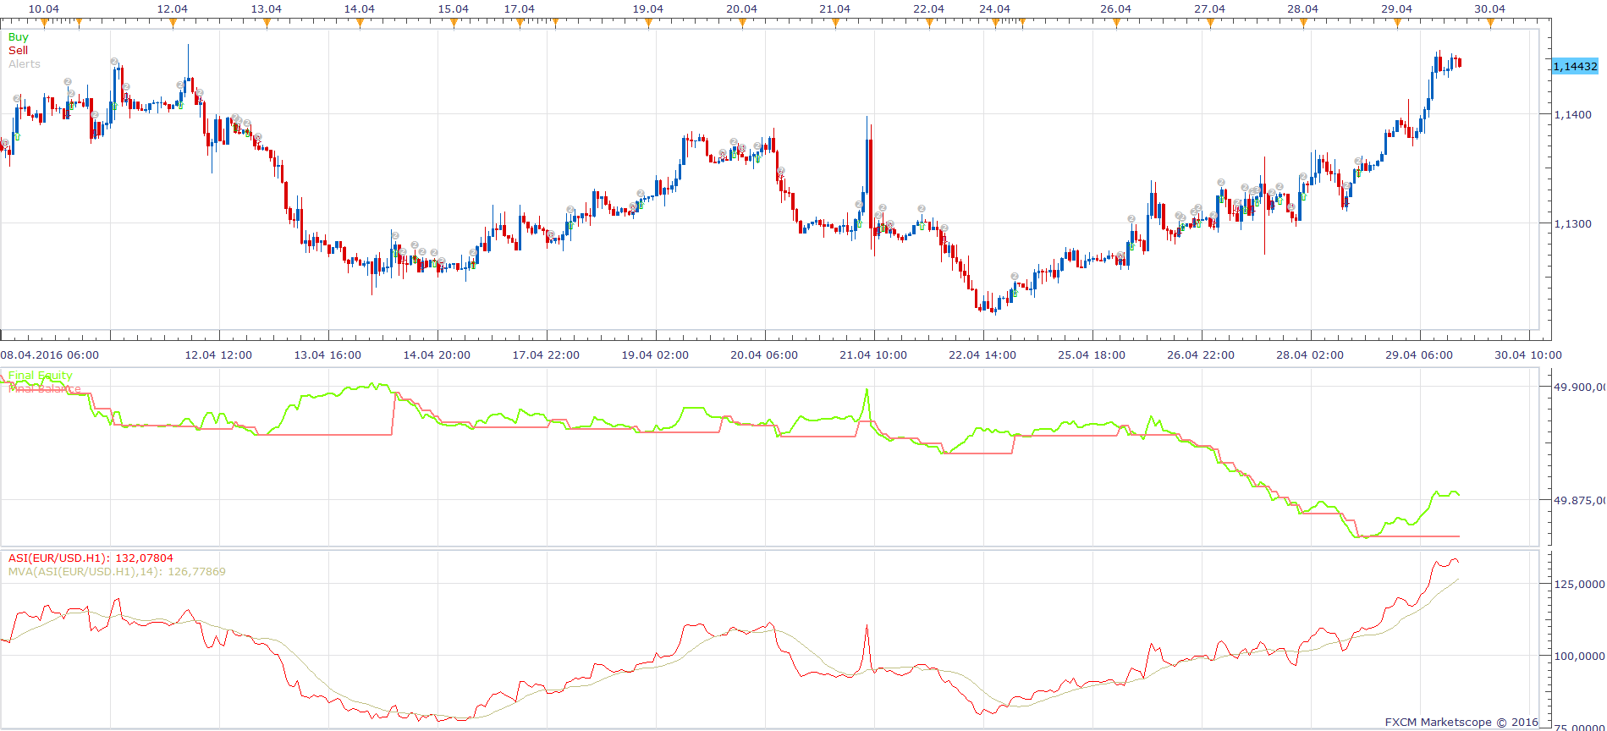Viewport: 1607px width, 731px height.
Task: Click the 17.04 22:00 time axis label
Action: coord(546,355)
